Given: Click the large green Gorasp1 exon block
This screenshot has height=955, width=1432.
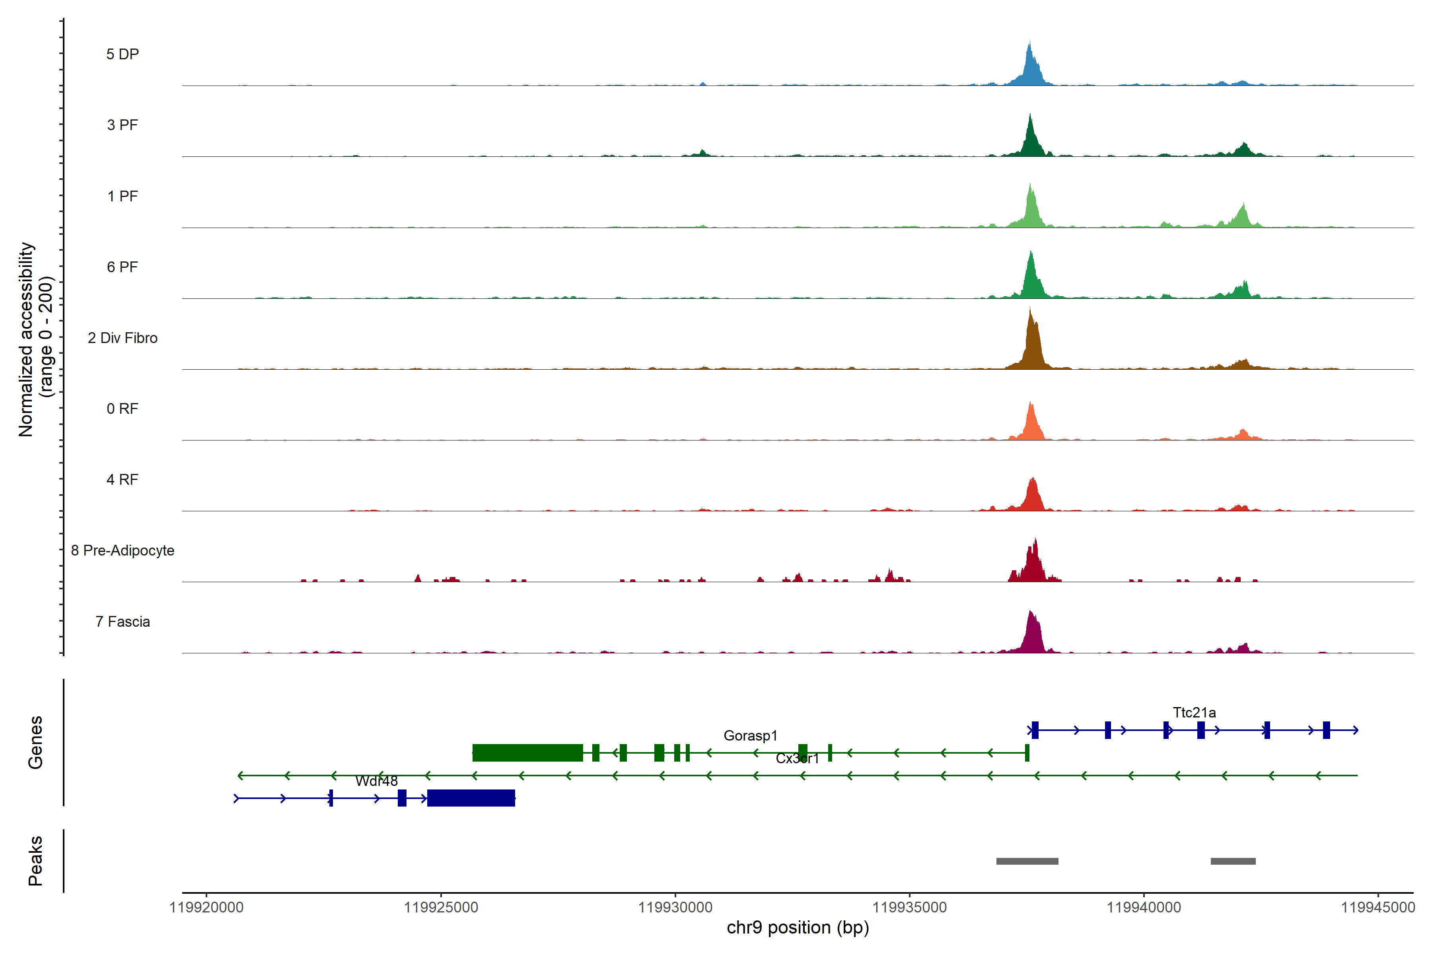Looking at the screenshot, I should tap(527, 753).
